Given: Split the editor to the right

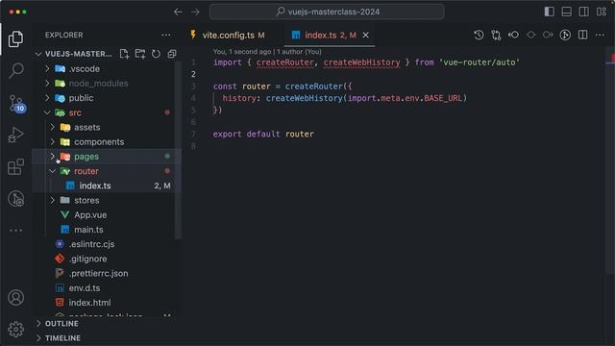Looking at the screenshot, I should [583, 35].
